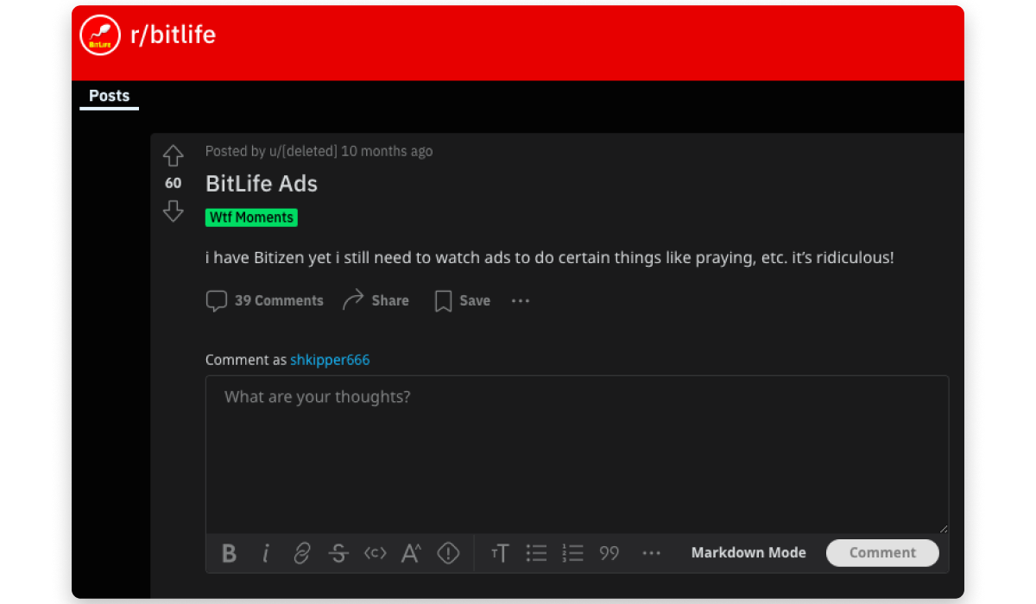Open shkipper666 user profile link
1036x604 pixels.
(330, 360)
